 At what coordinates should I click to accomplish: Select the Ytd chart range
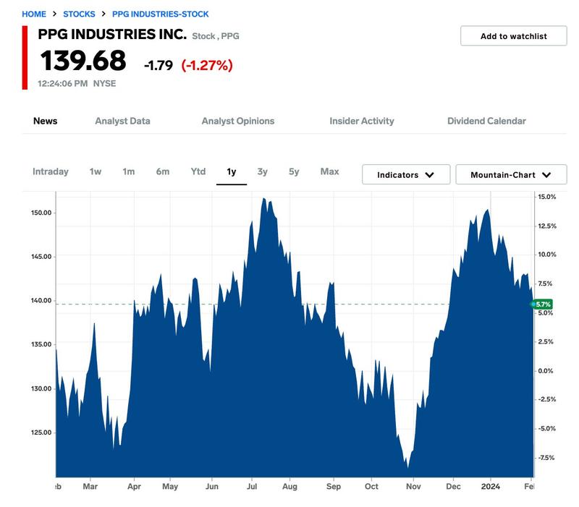coord(198,171)
